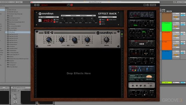This screenshot has width=186, height=105.
Task: Click the blue track header below Keys
Action: pos(167,55)
